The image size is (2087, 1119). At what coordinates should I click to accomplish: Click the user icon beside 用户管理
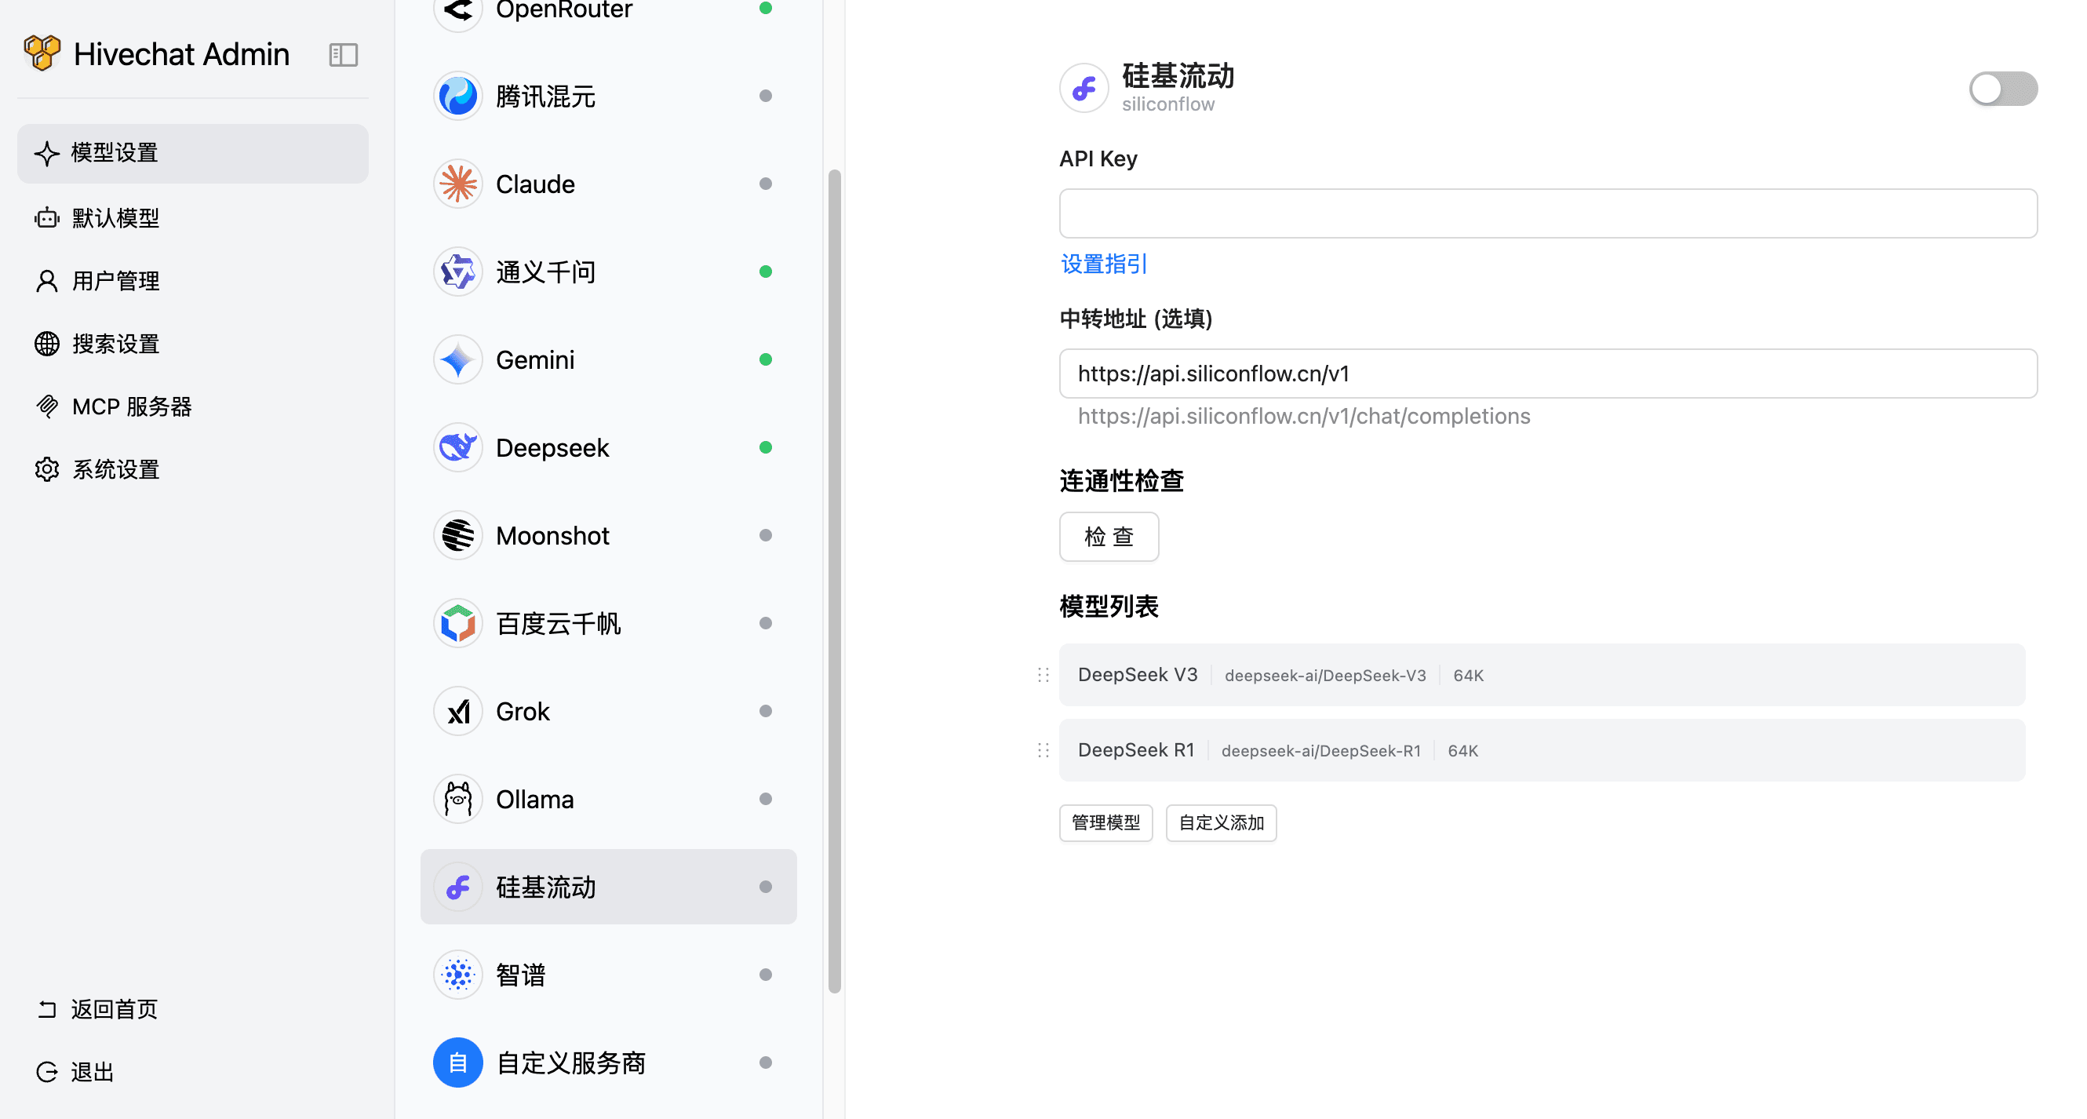coord(47,281)
